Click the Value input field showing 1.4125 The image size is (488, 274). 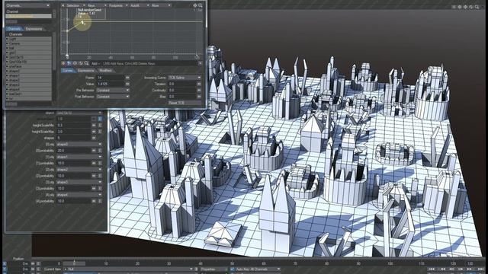(110, 84)
